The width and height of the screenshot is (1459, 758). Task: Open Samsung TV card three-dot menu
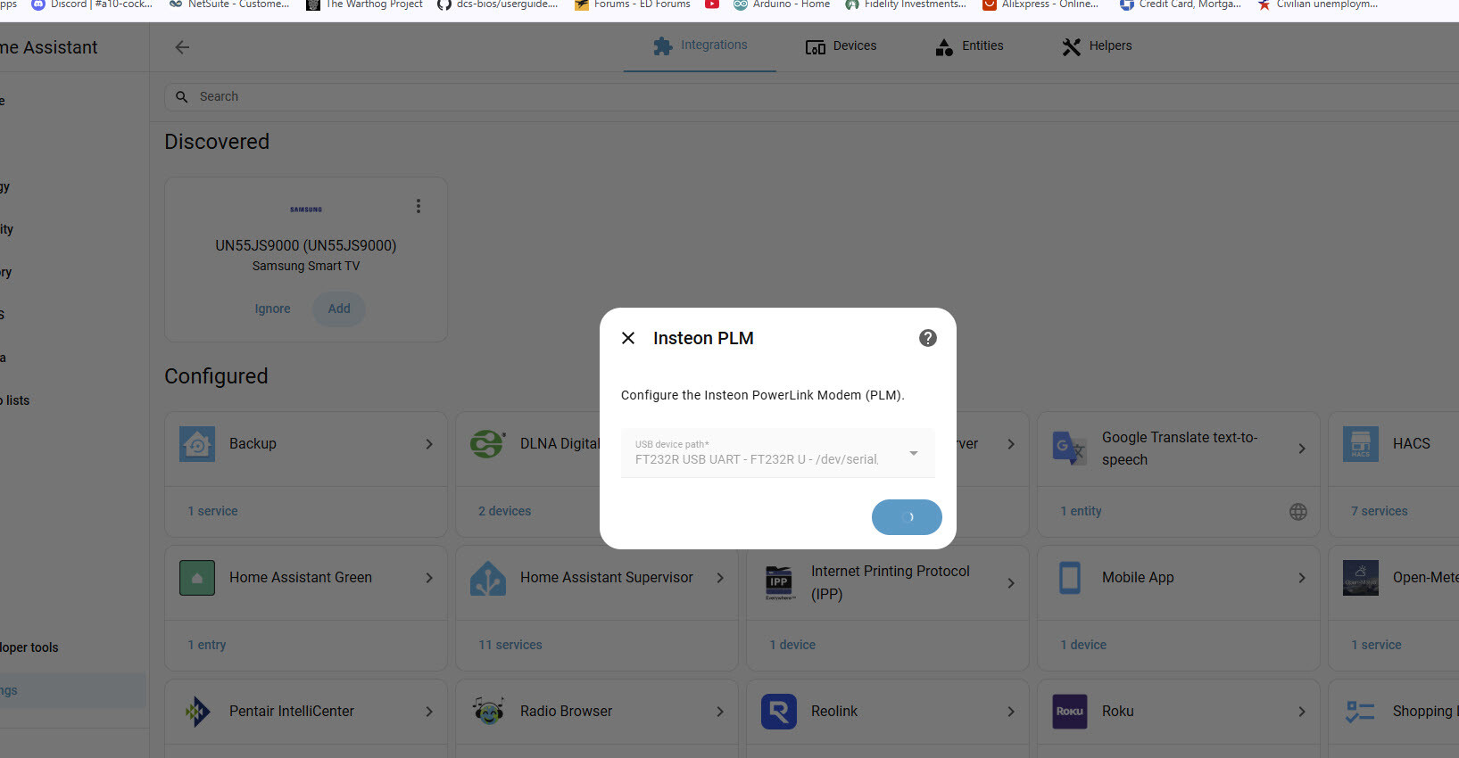418,206
